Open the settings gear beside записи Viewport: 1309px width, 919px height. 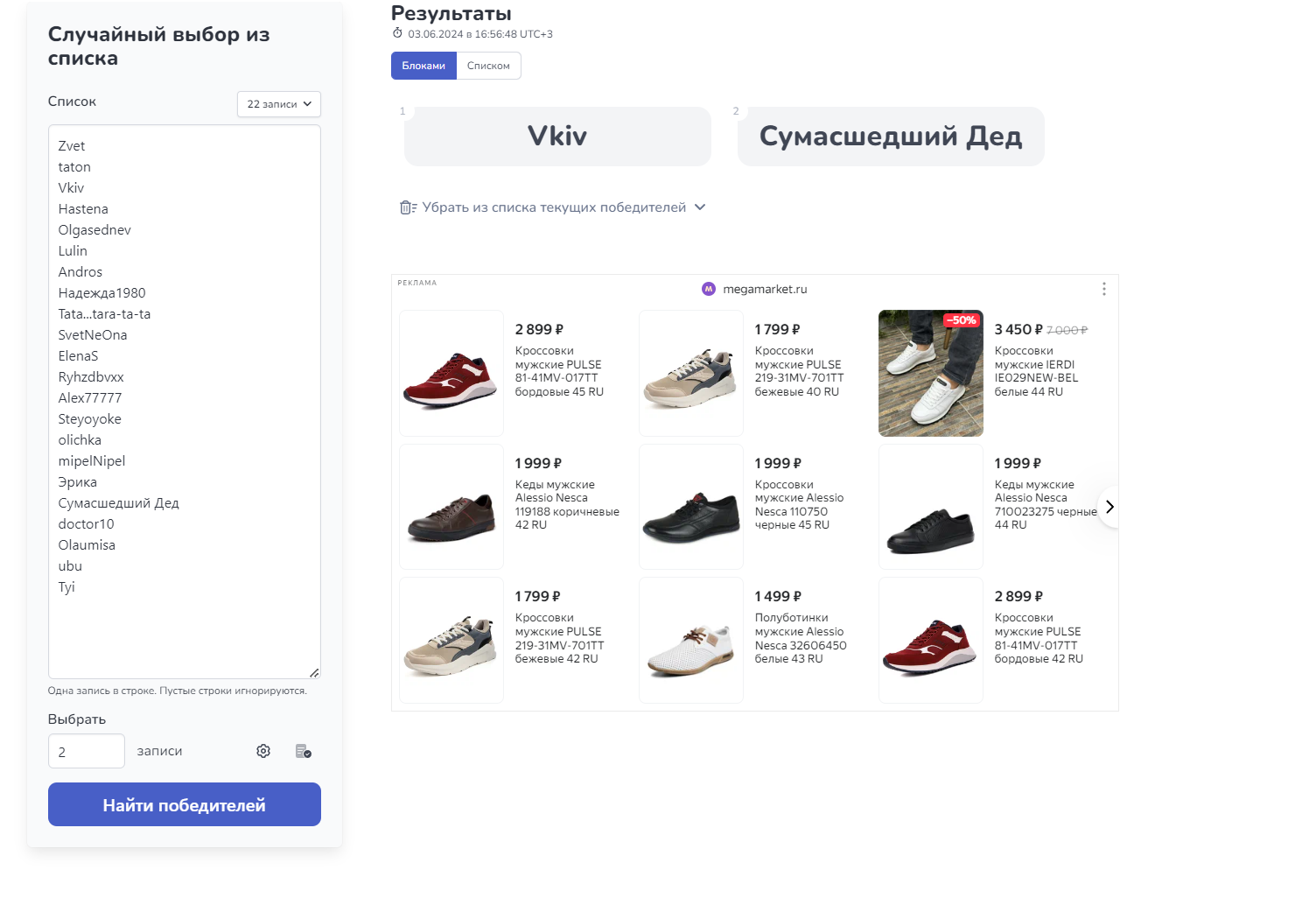click(x=263, y=751)
